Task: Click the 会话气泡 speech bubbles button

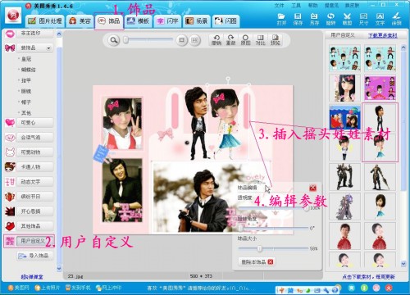Action: tap(34, 138)
